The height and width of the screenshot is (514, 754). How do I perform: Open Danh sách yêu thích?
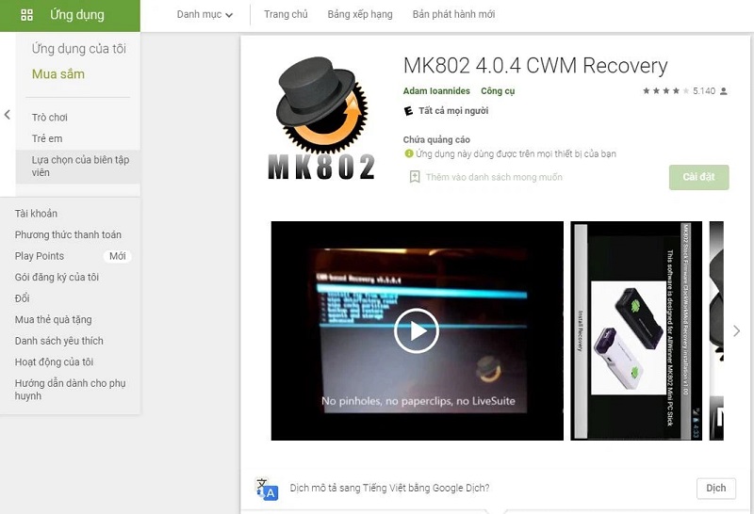pos(59,341)
